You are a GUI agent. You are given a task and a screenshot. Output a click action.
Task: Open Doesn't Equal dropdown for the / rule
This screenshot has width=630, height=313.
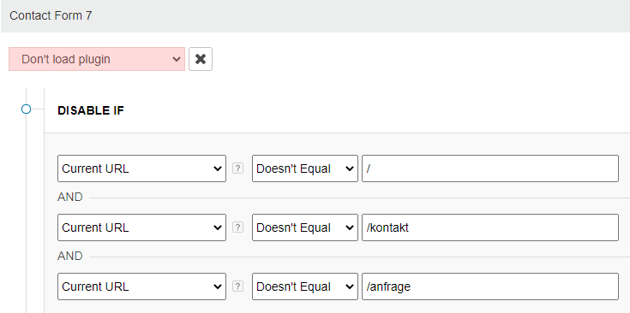coord(305,168)
